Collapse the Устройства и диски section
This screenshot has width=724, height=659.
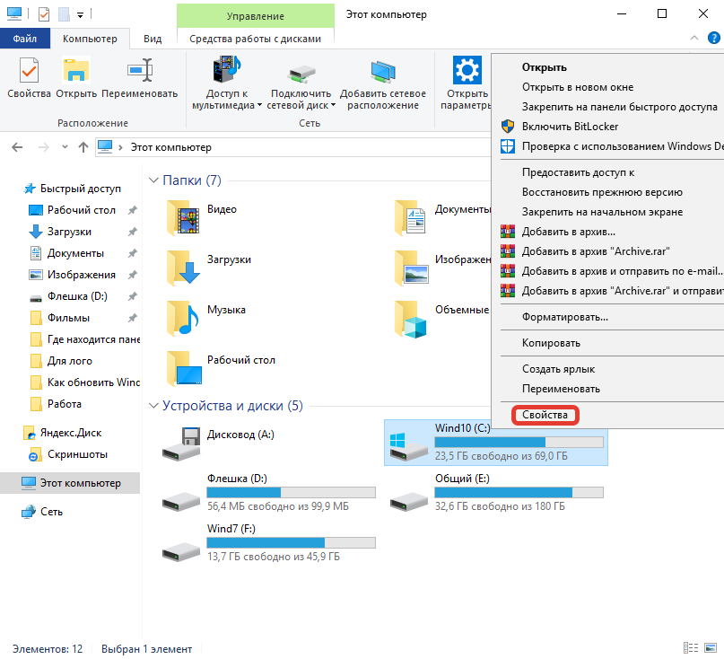tap(153, 406)
